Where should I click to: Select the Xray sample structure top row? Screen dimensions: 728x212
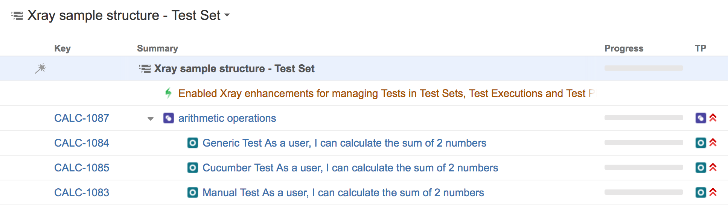[364, 68]
